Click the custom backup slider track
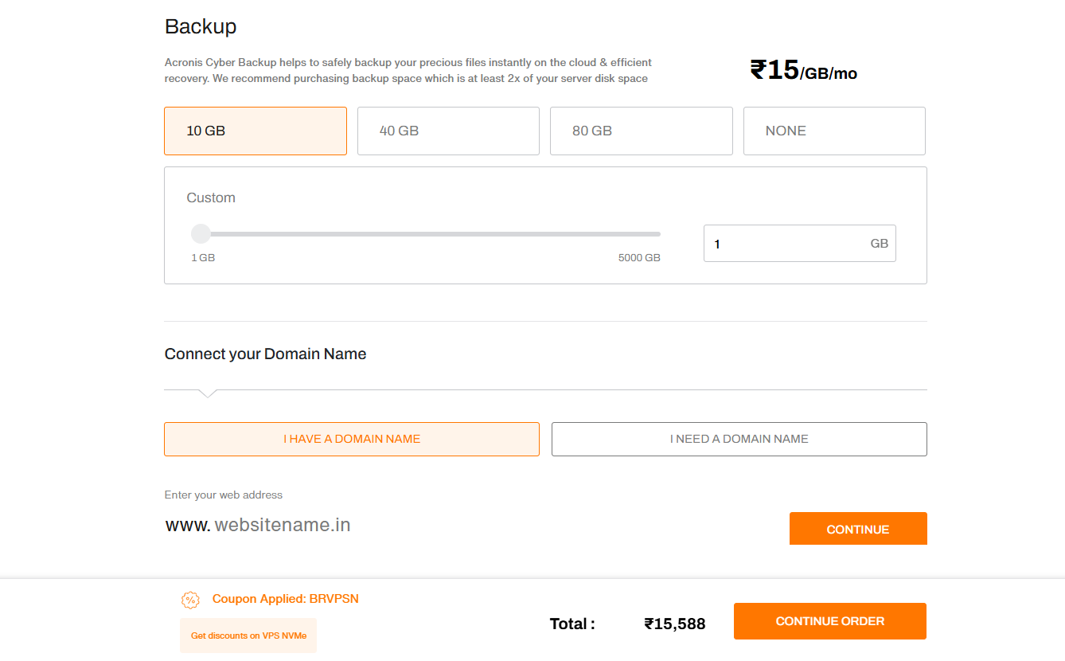 426,234
